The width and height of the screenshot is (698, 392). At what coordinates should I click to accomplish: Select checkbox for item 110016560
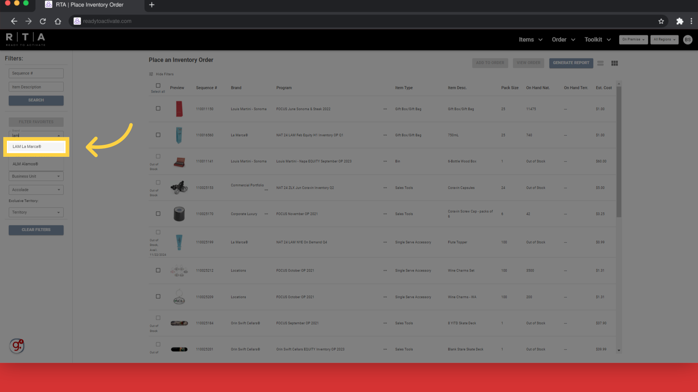(x=158, y=135)
